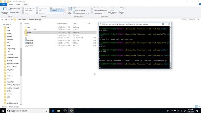Open the Add columns dropdown
Screen dimensions: 201x113
click(79, 10)
